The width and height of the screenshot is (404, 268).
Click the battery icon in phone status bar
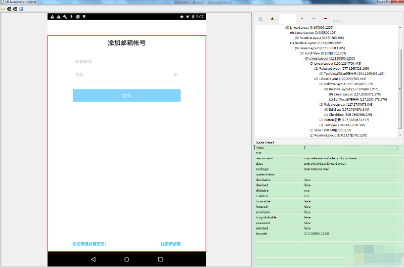[x=193, y=17]
